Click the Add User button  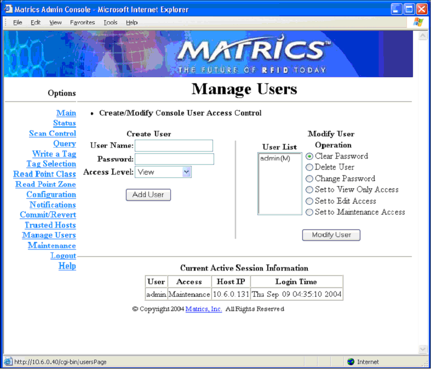coord(148,194)
